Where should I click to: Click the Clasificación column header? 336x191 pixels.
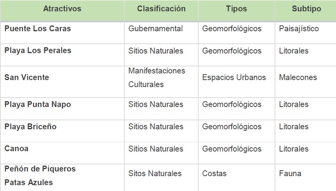(x=161, y=9)
